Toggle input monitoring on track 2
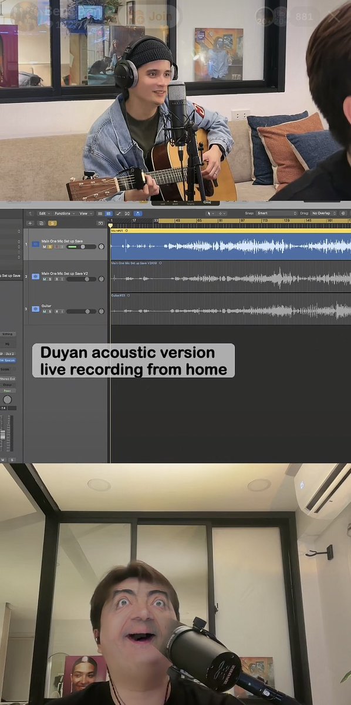This screenshot has width=351, height=705. tap(62, 279)
